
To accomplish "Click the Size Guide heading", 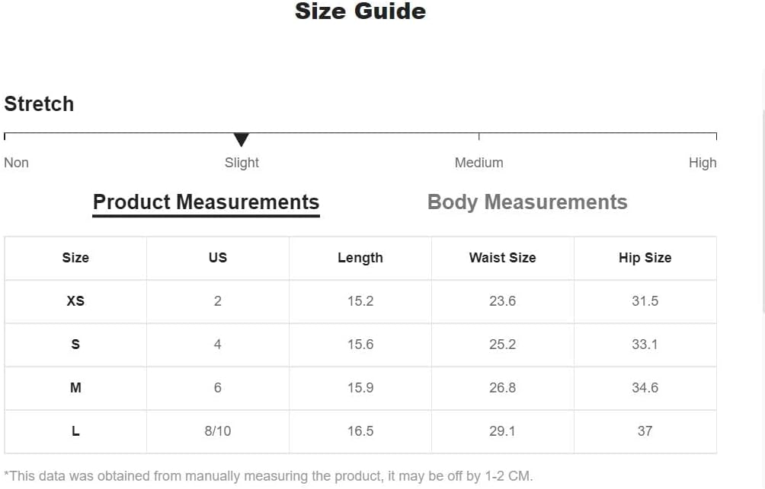I will tap(360, 11).
